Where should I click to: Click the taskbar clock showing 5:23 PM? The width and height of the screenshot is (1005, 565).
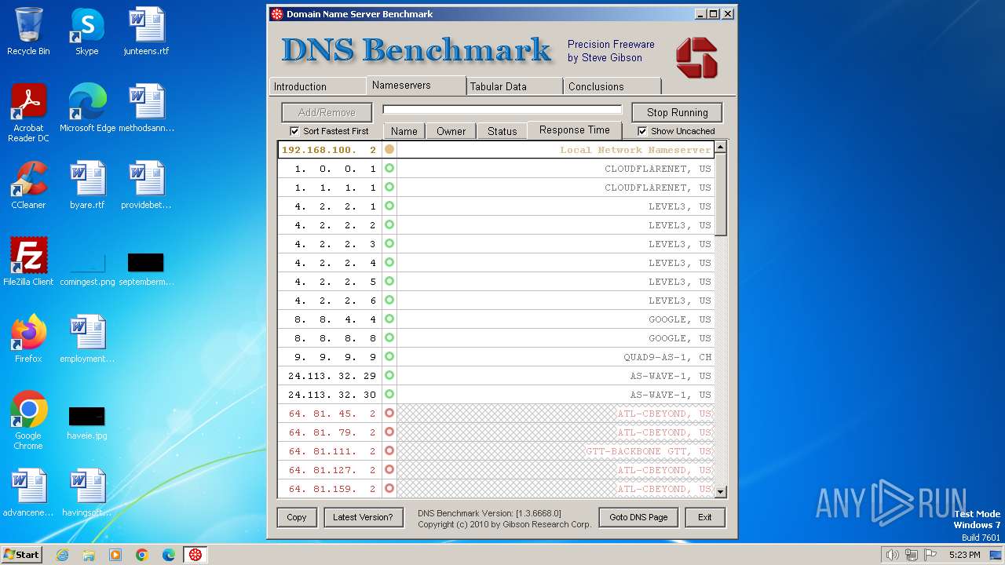click(964, 555)
